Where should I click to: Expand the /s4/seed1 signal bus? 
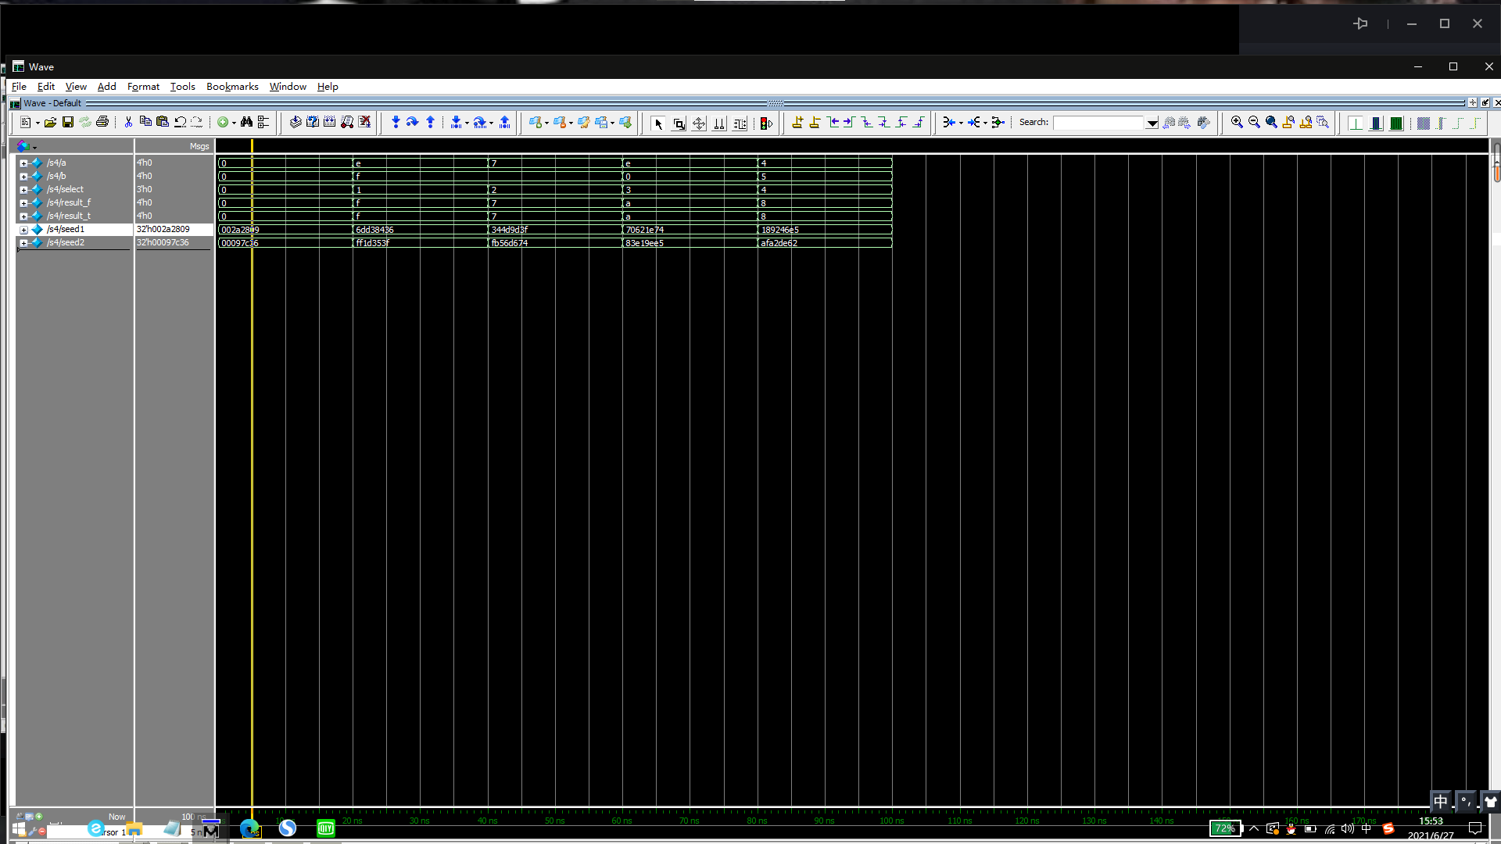click(23, 230)
